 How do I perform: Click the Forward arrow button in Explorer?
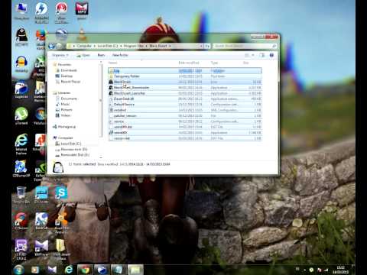pyautogui.click(x=60, y=46)
